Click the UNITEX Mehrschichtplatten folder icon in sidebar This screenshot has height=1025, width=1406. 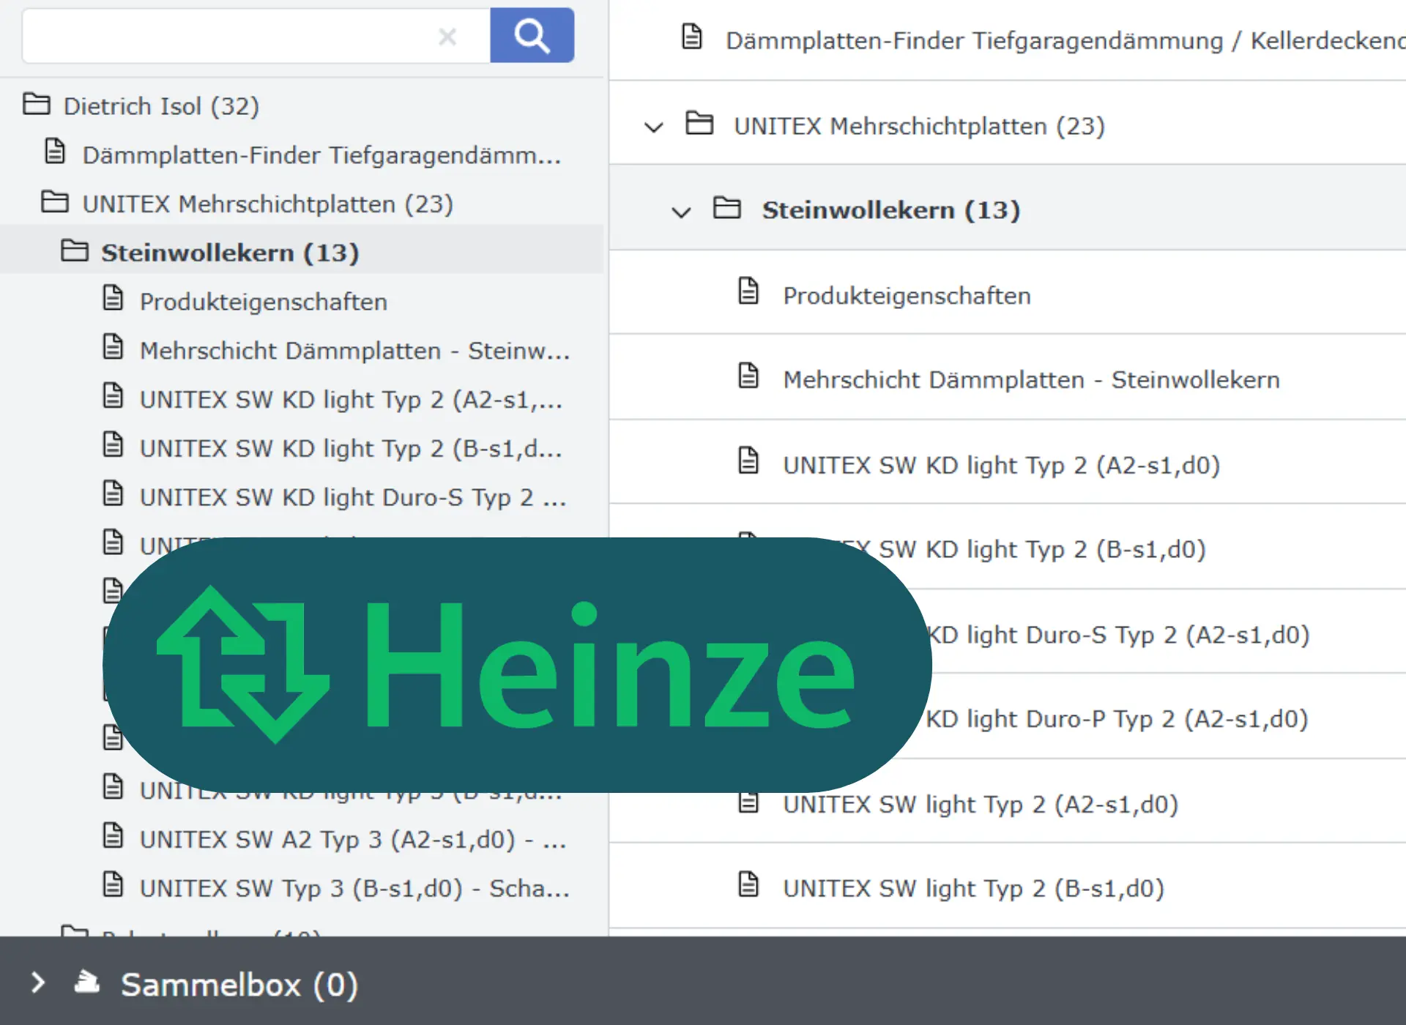point(55,202)
